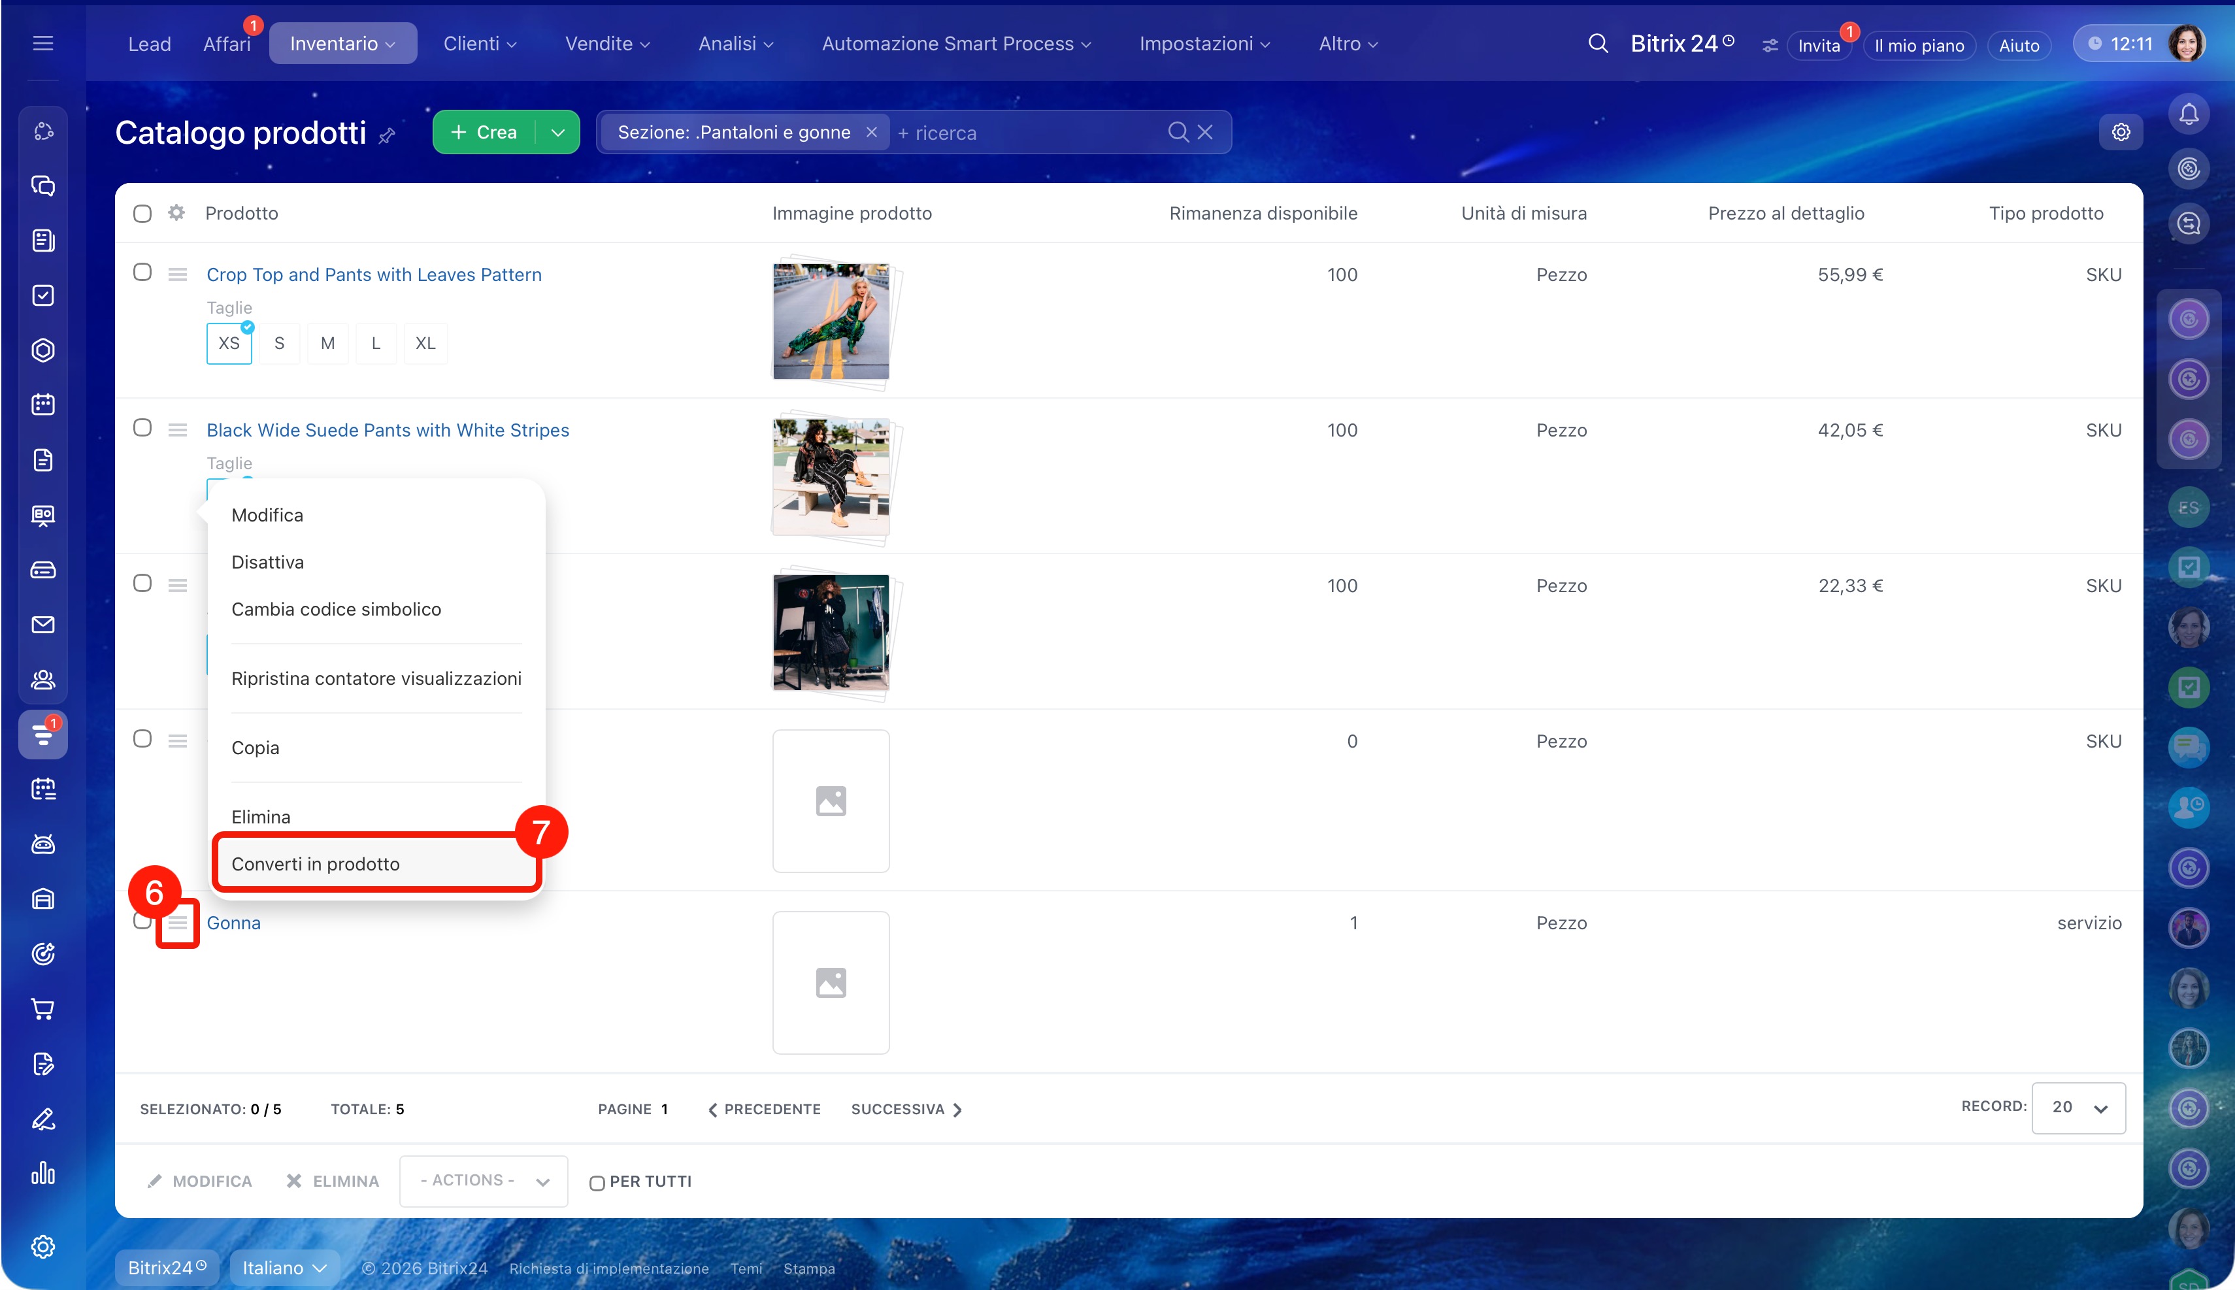Screen dimensions: 2235x1290
Task: Open the shopping cart sidebar icon
Action: coord(42,1008)
